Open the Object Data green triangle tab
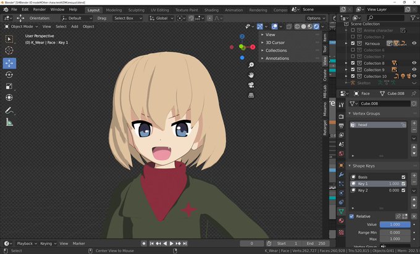 pyautogui.click(x=341, y=211)
